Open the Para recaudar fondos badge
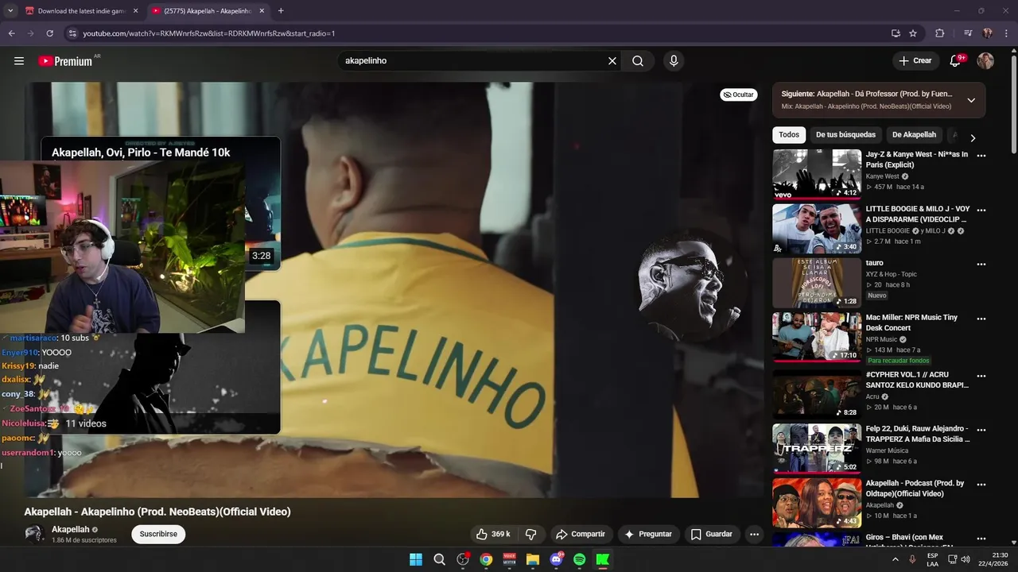The width and height of the screenshot is (1018, 572). coord(899,361)
